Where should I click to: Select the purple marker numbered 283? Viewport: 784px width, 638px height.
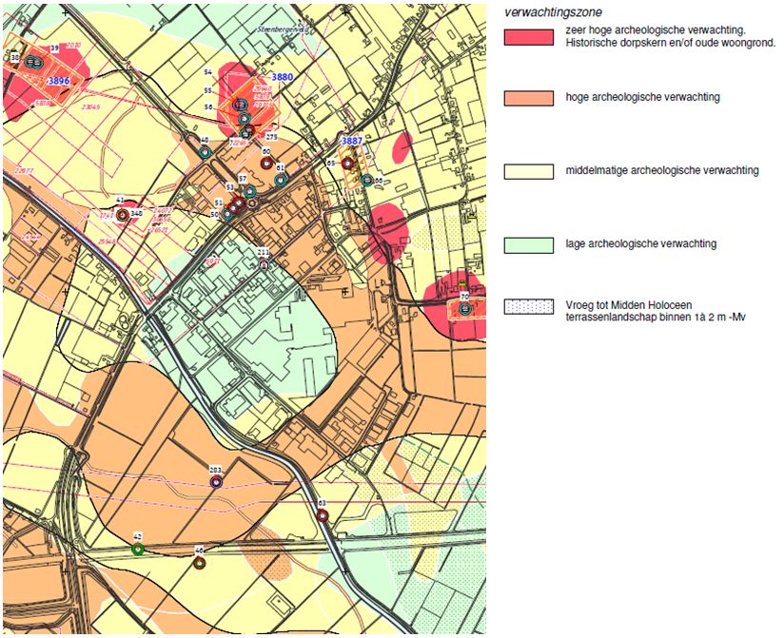tap(216, 482)
